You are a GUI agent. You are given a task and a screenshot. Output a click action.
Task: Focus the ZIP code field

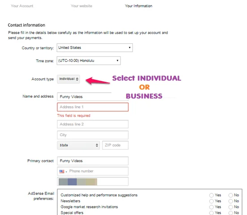115,145
